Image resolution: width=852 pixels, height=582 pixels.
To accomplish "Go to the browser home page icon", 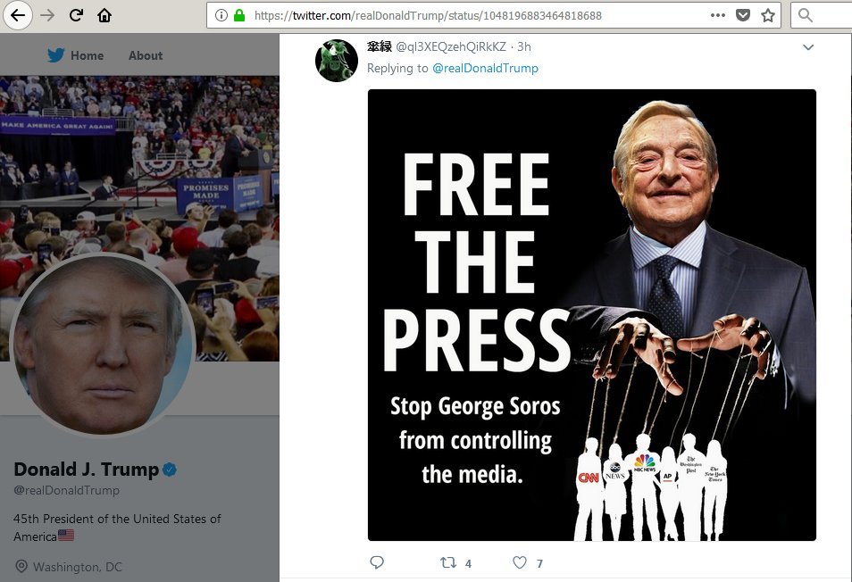I will (x=104, y=15).
